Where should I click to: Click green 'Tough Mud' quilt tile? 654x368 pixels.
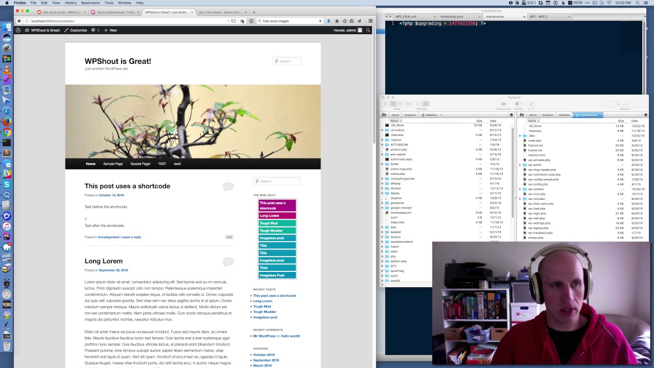pyautogui.click(x=277, y=223)
